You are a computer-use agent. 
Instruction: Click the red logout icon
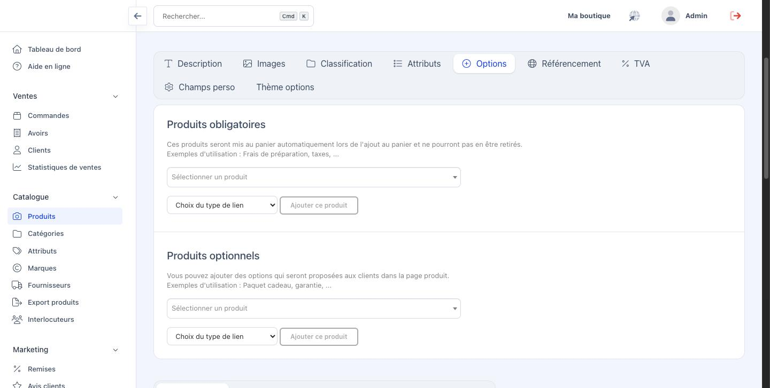[736, 16]
